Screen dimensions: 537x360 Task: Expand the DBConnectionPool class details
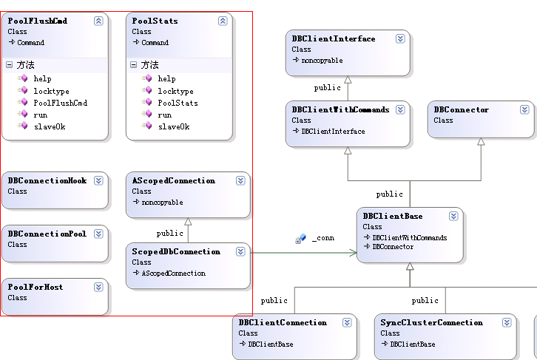tap(98, 234)
